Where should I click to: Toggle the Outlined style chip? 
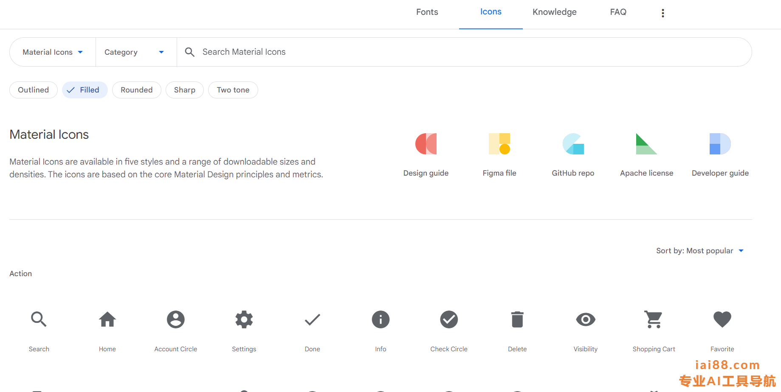click(34, 90)
